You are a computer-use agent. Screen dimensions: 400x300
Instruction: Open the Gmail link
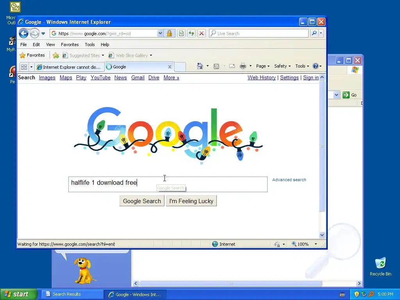(x=138, y=78)
